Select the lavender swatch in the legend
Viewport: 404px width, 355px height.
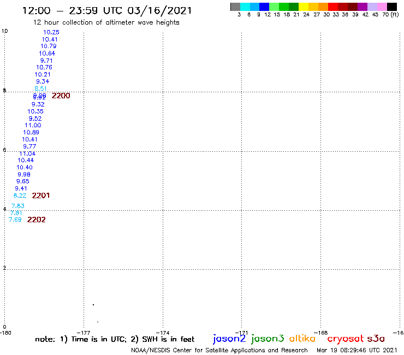372,7
